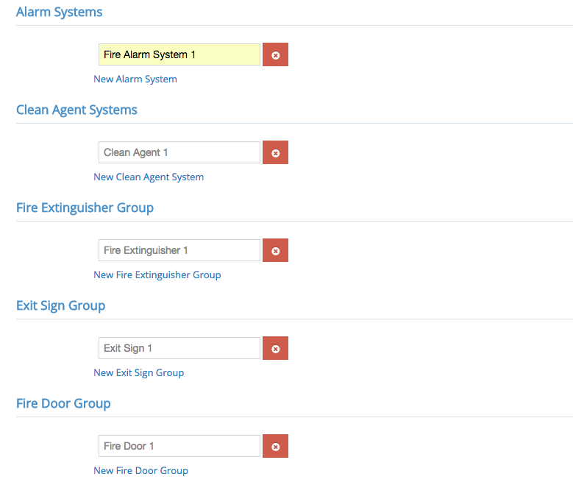Remove Fire Extinguisher 1 using red X button
The image size is (573, 485).
(x=275, y=250)
